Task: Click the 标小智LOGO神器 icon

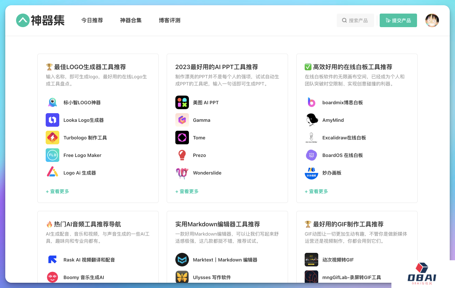Action: pos(52,102)
